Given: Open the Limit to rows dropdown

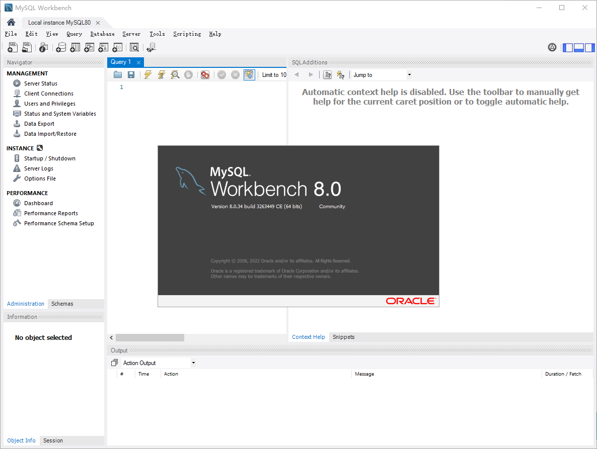Looking at the screenshot, I should click(274, 75).
